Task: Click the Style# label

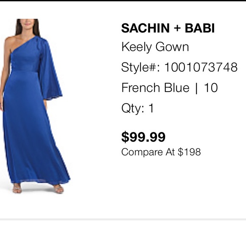Action: pyautogui.click(x=140, y=67)
